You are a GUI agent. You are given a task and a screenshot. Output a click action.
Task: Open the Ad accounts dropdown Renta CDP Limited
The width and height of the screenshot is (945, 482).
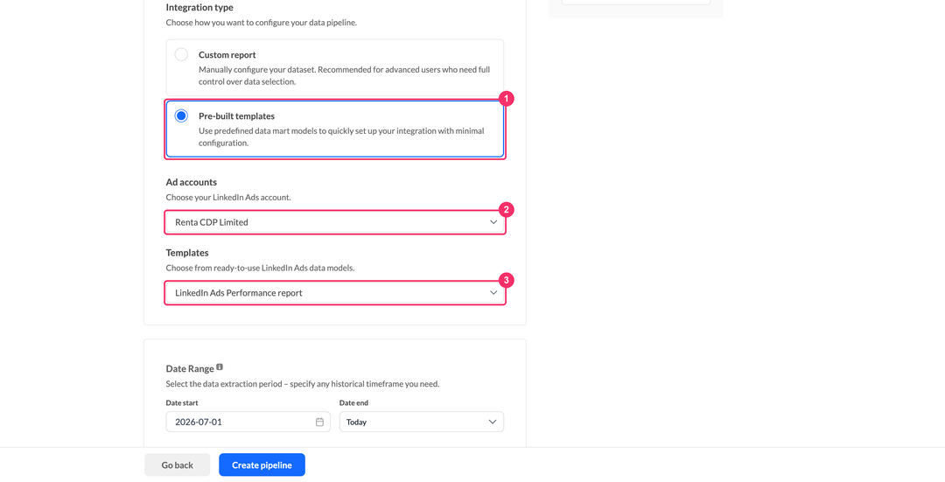[x=334, y=222]
